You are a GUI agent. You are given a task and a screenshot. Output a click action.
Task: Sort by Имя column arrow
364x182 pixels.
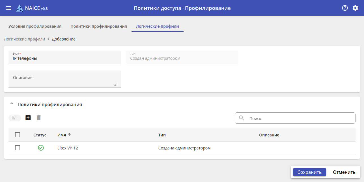pyautogui.click(x=69, y=135)
